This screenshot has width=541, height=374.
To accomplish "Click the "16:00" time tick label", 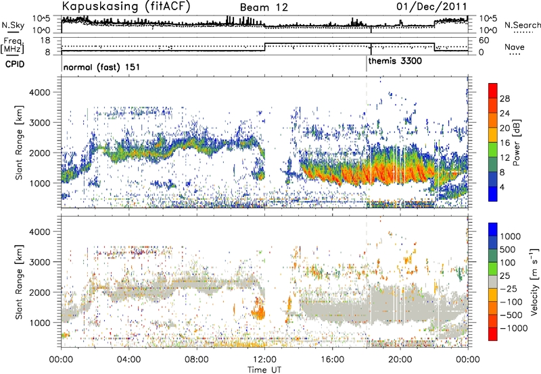I will (332, 360).
